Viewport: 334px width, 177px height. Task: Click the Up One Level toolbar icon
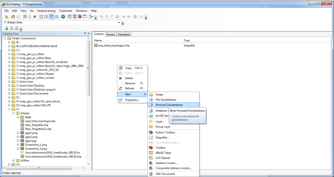(x=7, y=16)
